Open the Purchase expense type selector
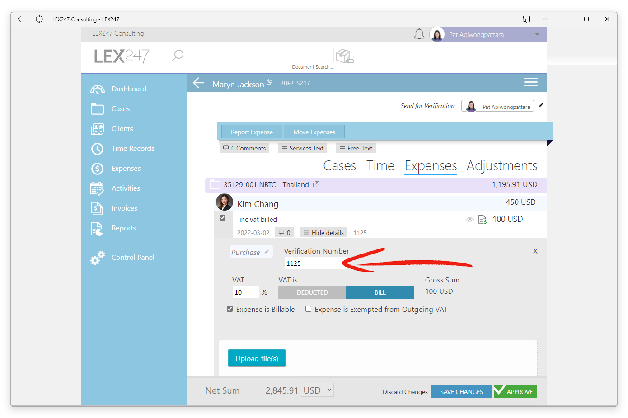The height and width of the screenshot is (418, 628). [x=251, y=252]
